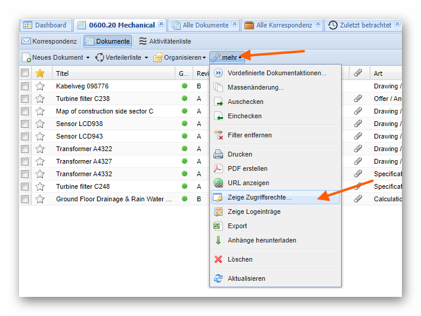
Task: Star the Kabelweg 098776 document
Action: [x=40, y=86]
